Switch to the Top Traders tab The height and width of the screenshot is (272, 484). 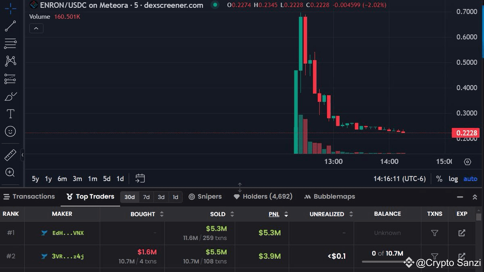pos(90,196)
